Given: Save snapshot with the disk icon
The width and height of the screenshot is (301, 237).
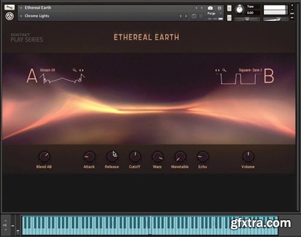Looking at the screenshot, I should click(x=194, y=16).
